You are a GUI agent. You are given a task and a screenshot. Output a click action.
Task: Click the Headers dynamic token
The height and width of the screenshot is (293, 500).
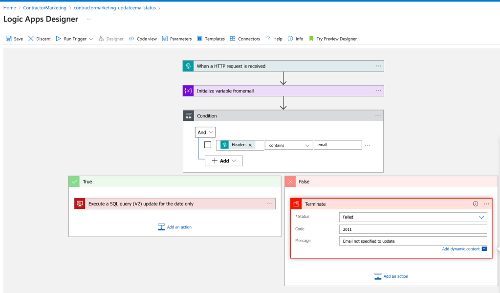[x=238, y=145]
